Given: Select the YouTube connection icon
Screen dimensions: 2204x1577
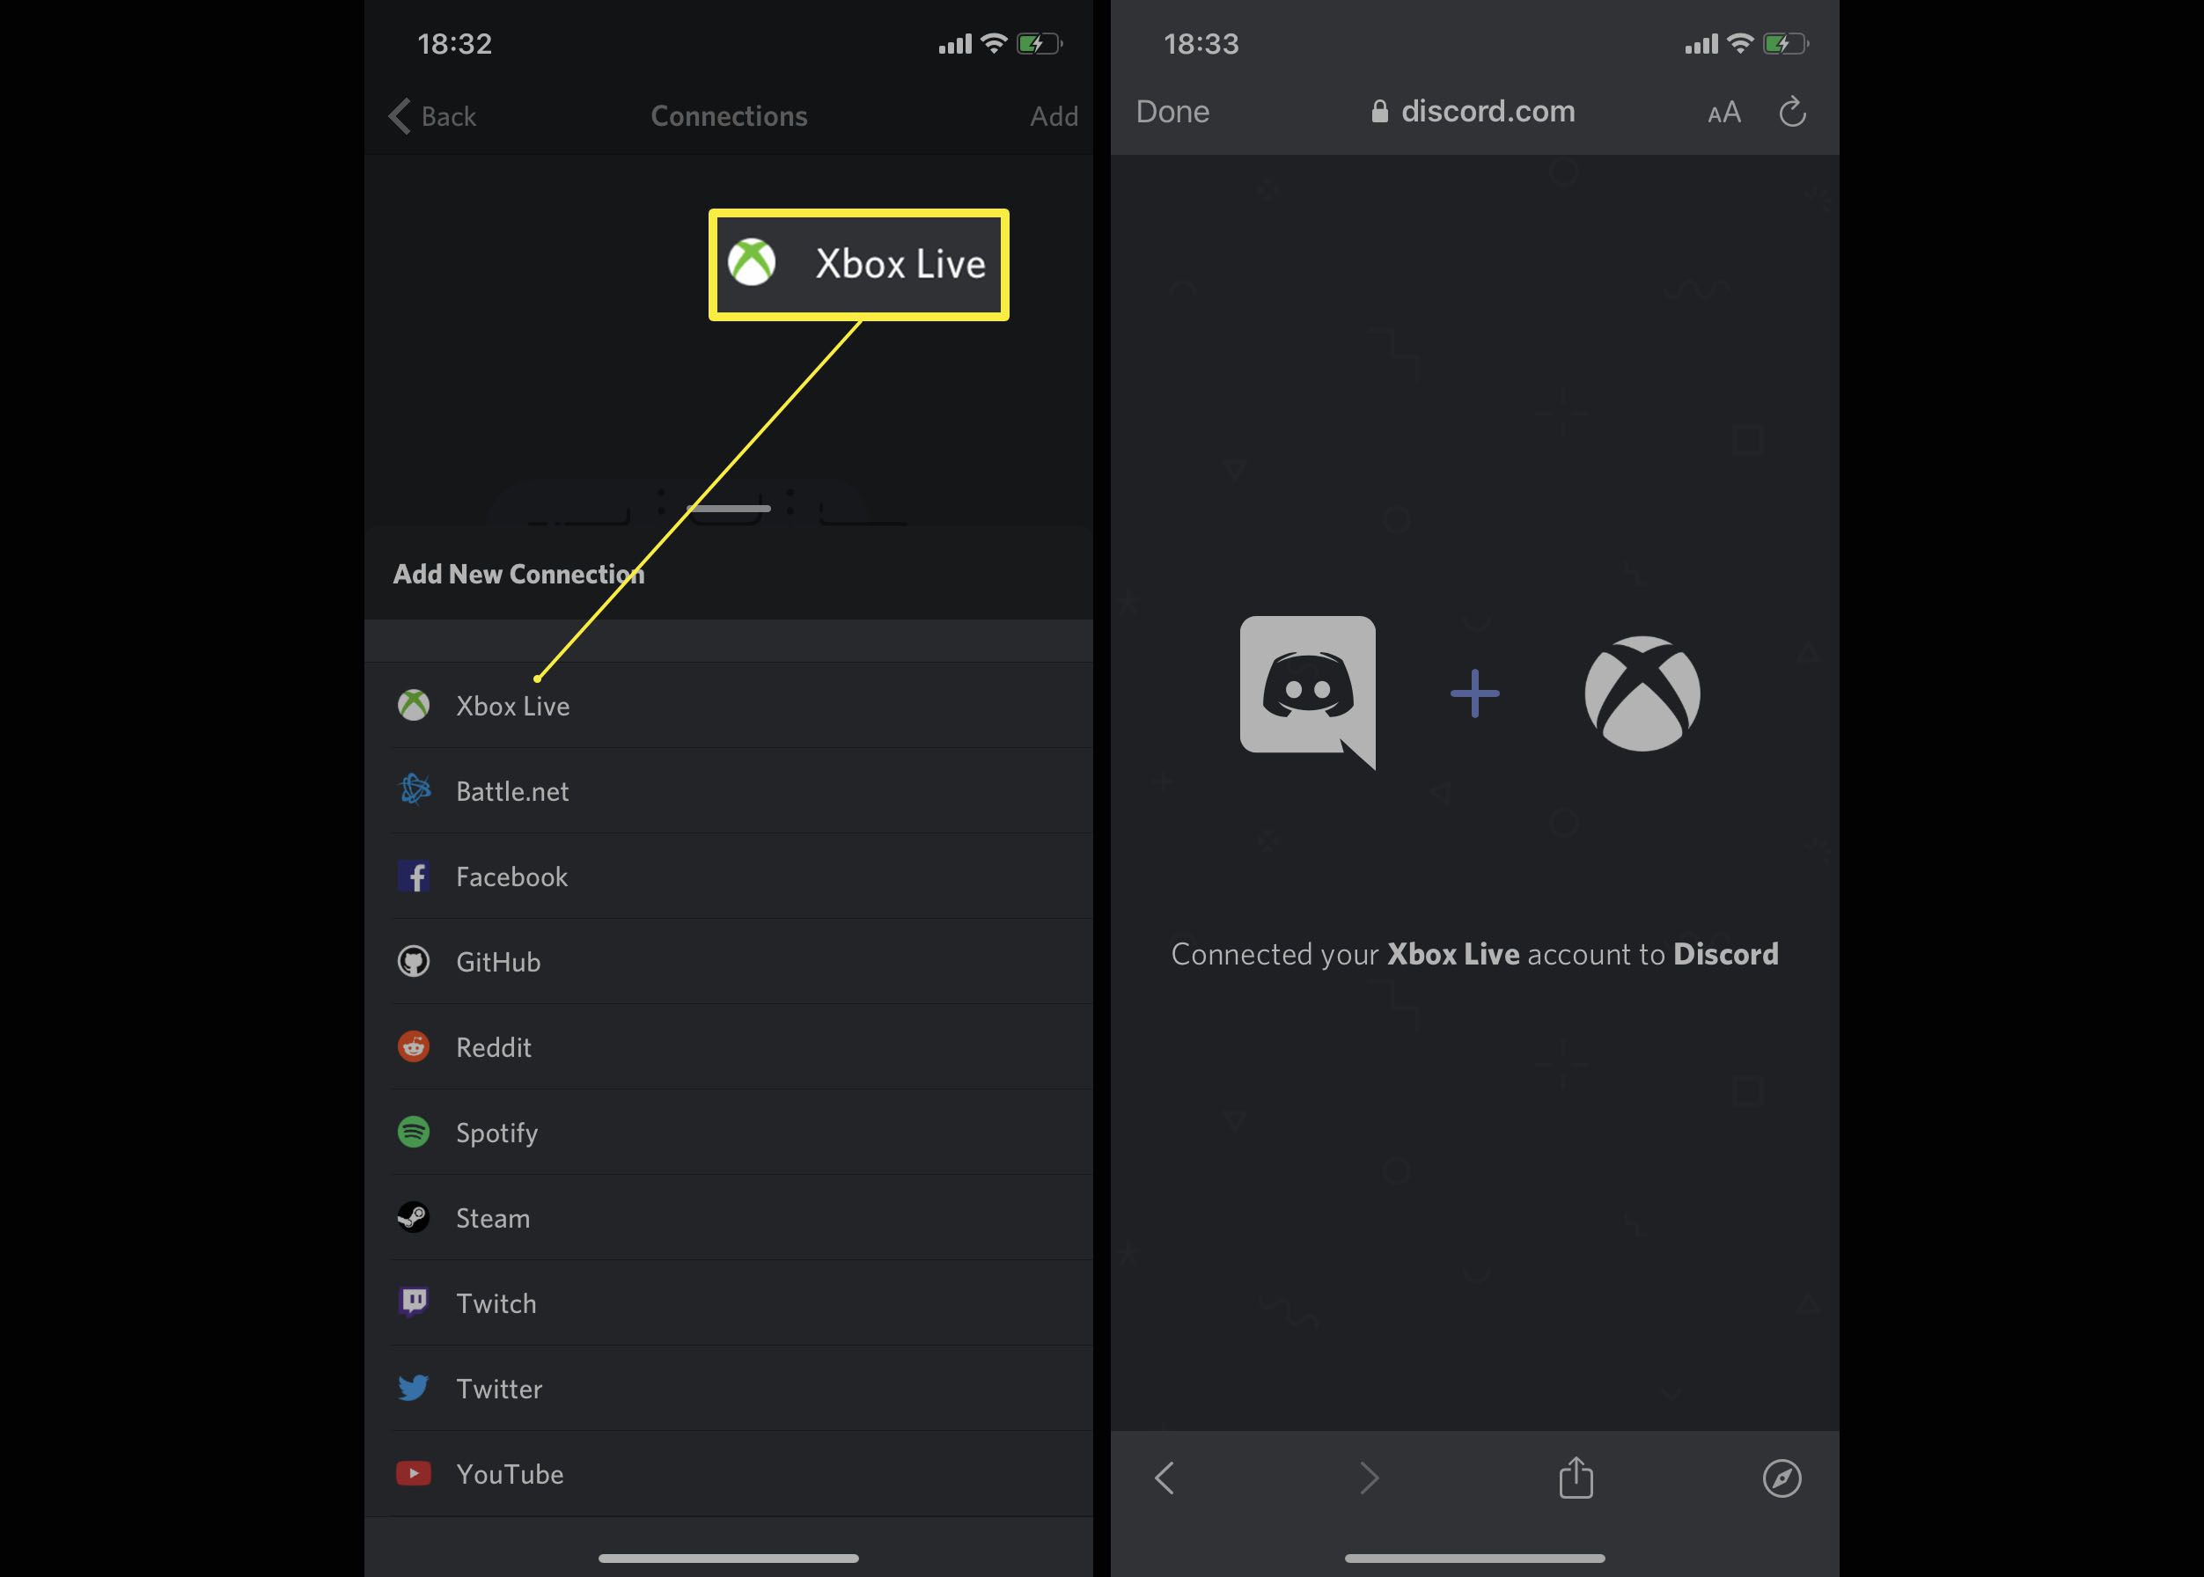Looking at the screenshot, I should click(415, 1473).
